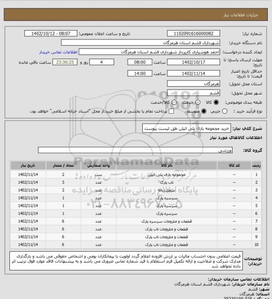Select row 10 item قطعات و ملزومات تاب پارک
The height and width of the screenshot is (299, 272).
coord(167,244)
